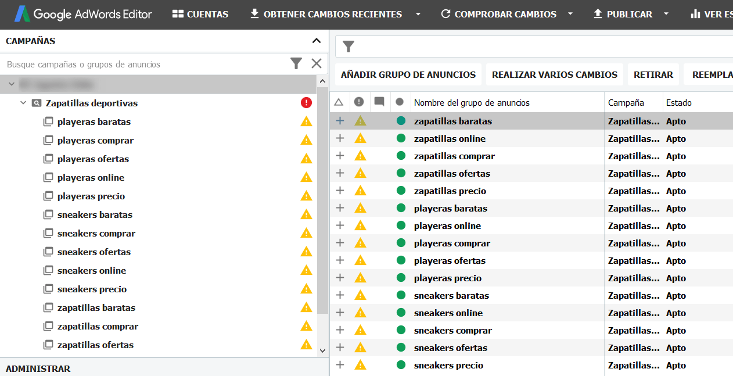Collapse the Campañas panel chevron

[317, 41]
